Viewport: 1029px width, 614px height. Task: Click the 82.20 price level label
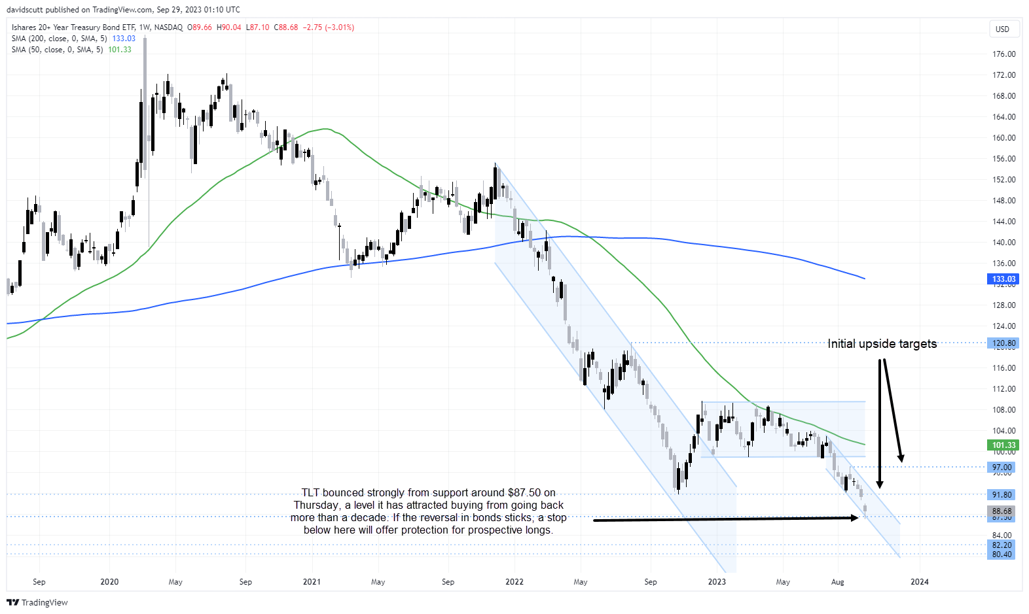[1002, 545]
